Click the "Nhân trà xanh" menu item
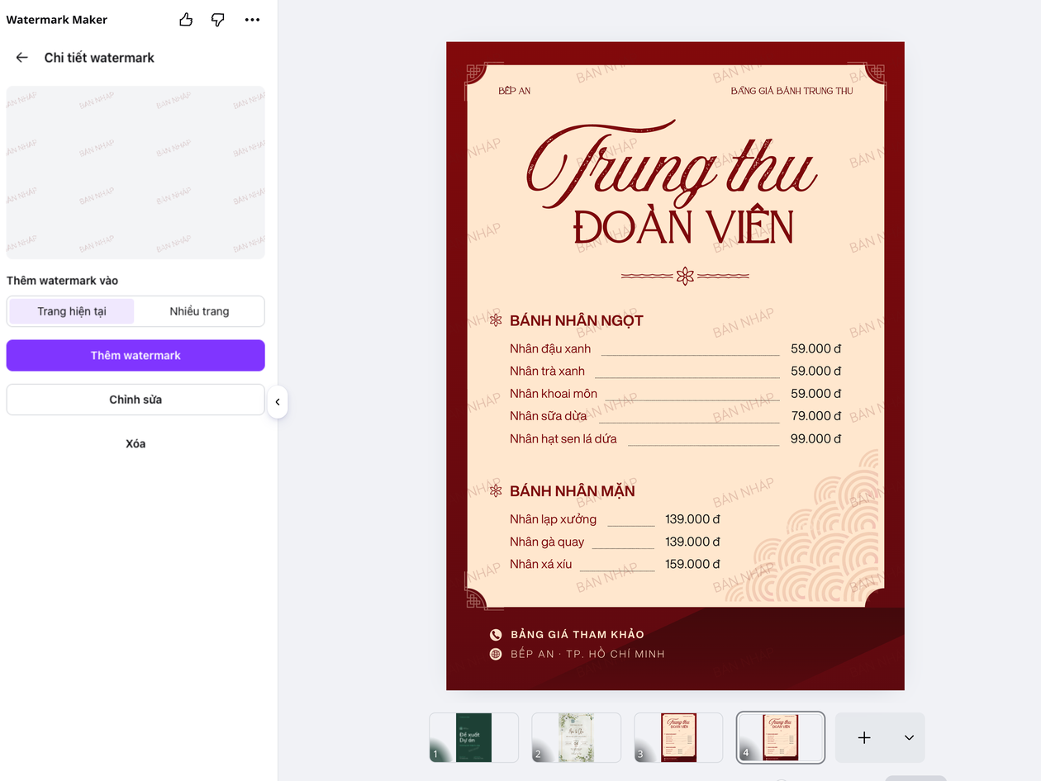Image resolution: width=1041 pixels, height=781 pixels. 547,371
